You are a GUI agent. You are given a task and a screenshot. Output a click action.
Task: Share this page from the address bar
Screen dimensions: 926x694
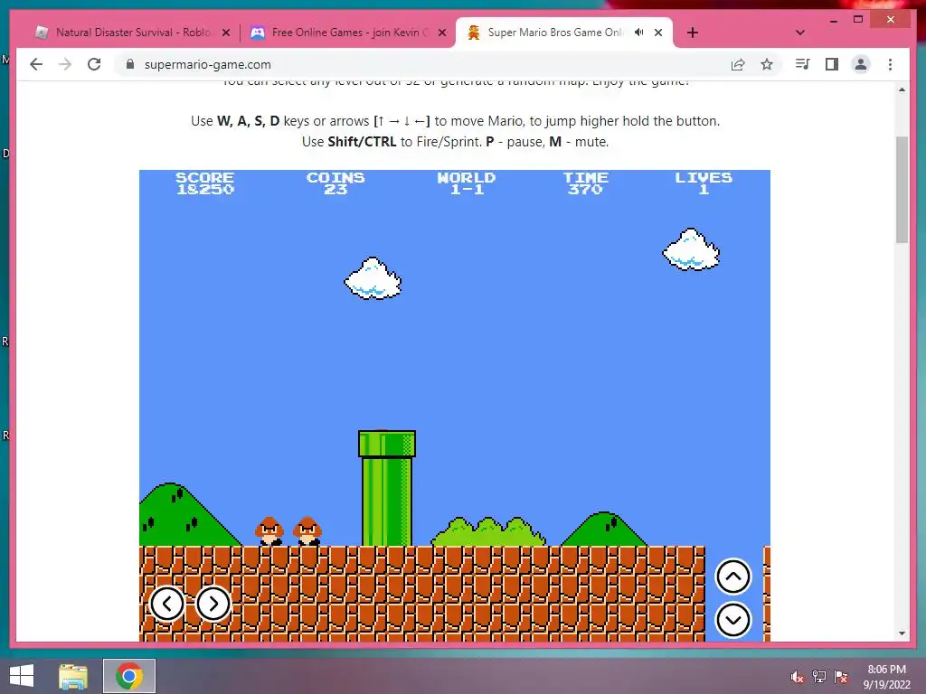738,64
